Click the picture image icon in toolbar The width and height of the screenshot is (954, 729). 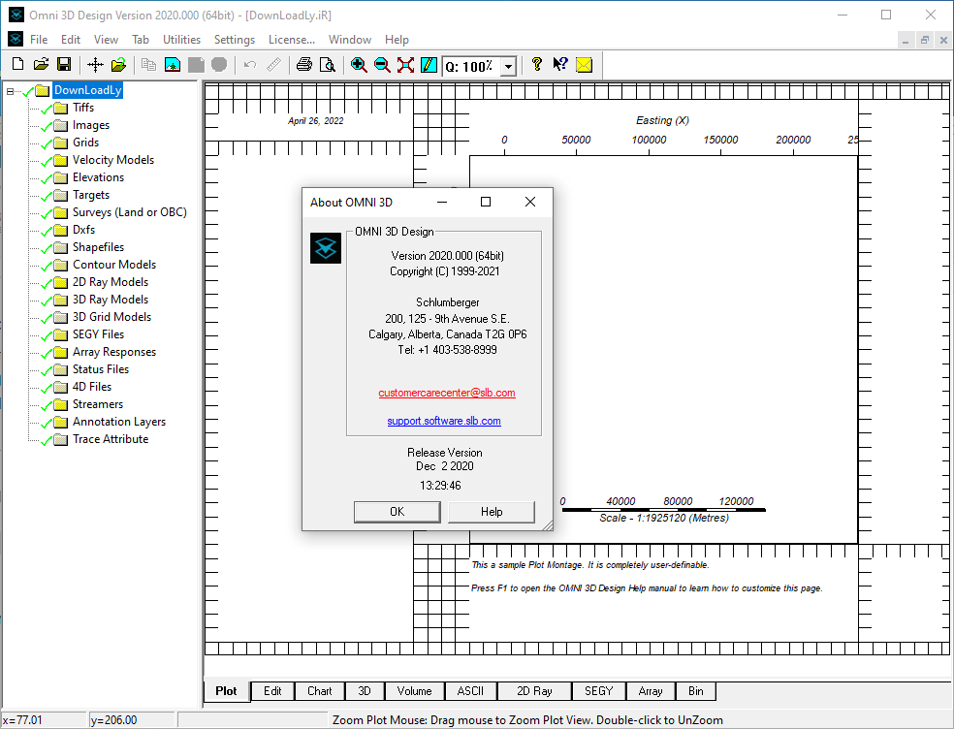[x=173, y=65]
